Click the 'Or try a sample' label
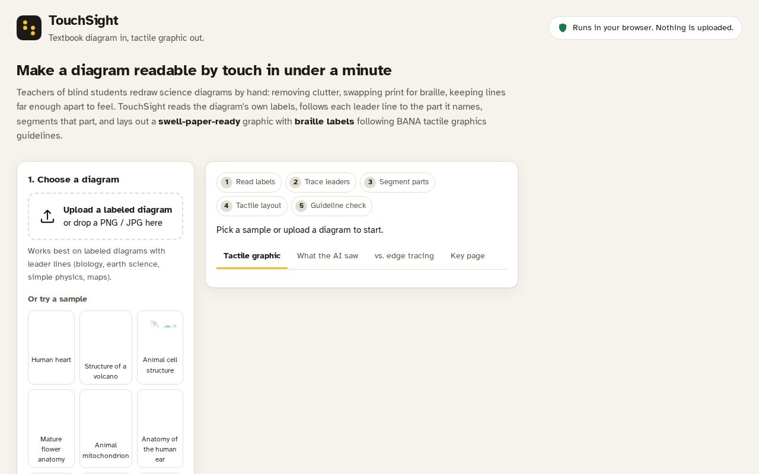Image resolution: width=759 pixels, height=474 pixels. [x=58, y=299]
